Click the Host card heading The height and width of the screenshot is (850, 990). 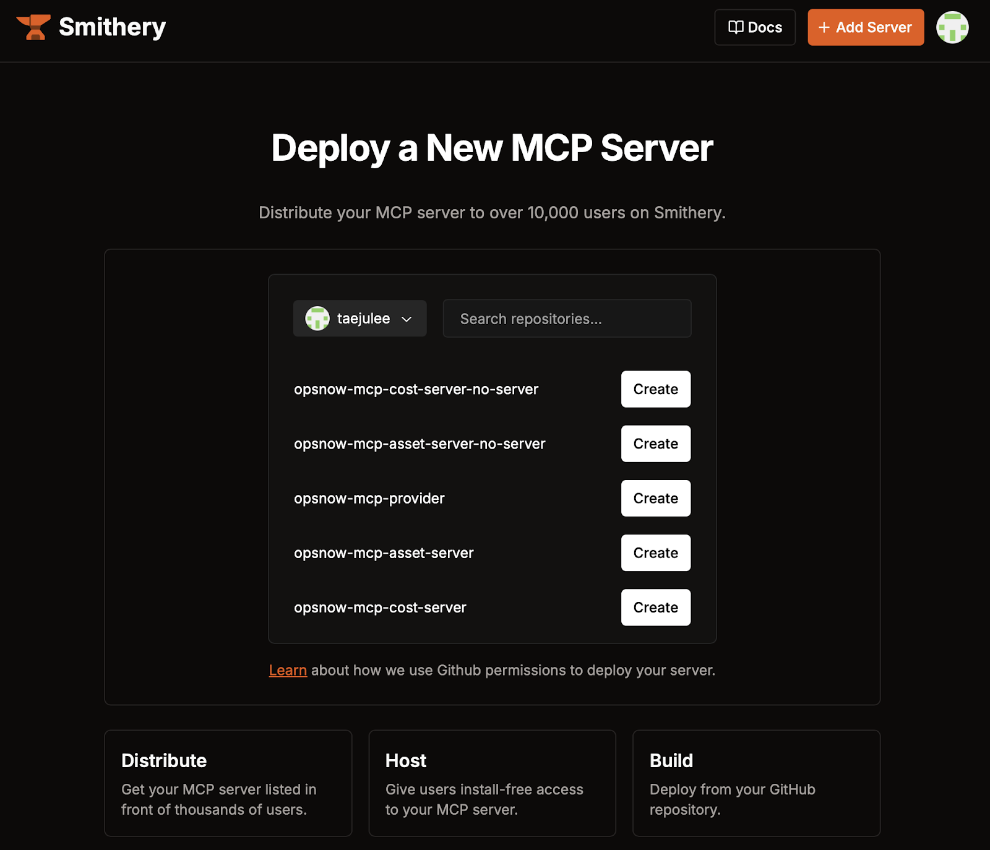[x=406, y=760]
